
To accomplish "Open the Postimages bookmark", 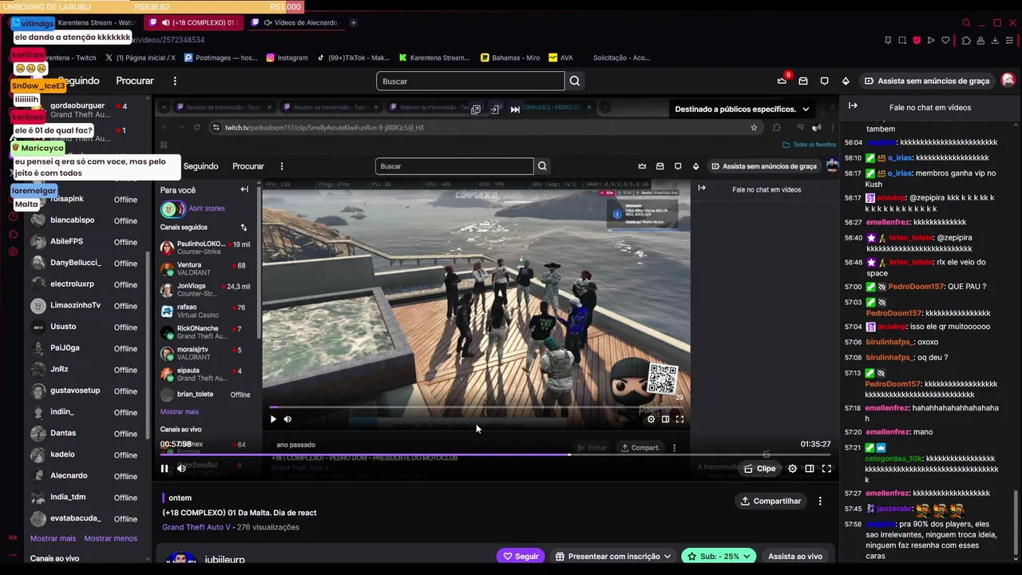I will tap(221, 57).
